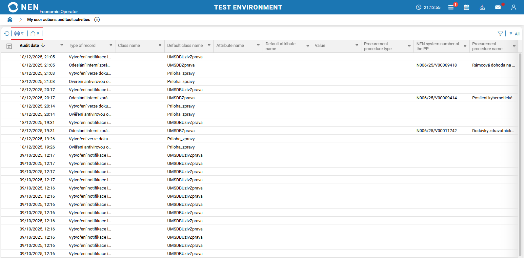Open Class name column filter

[x=160, y=46]
